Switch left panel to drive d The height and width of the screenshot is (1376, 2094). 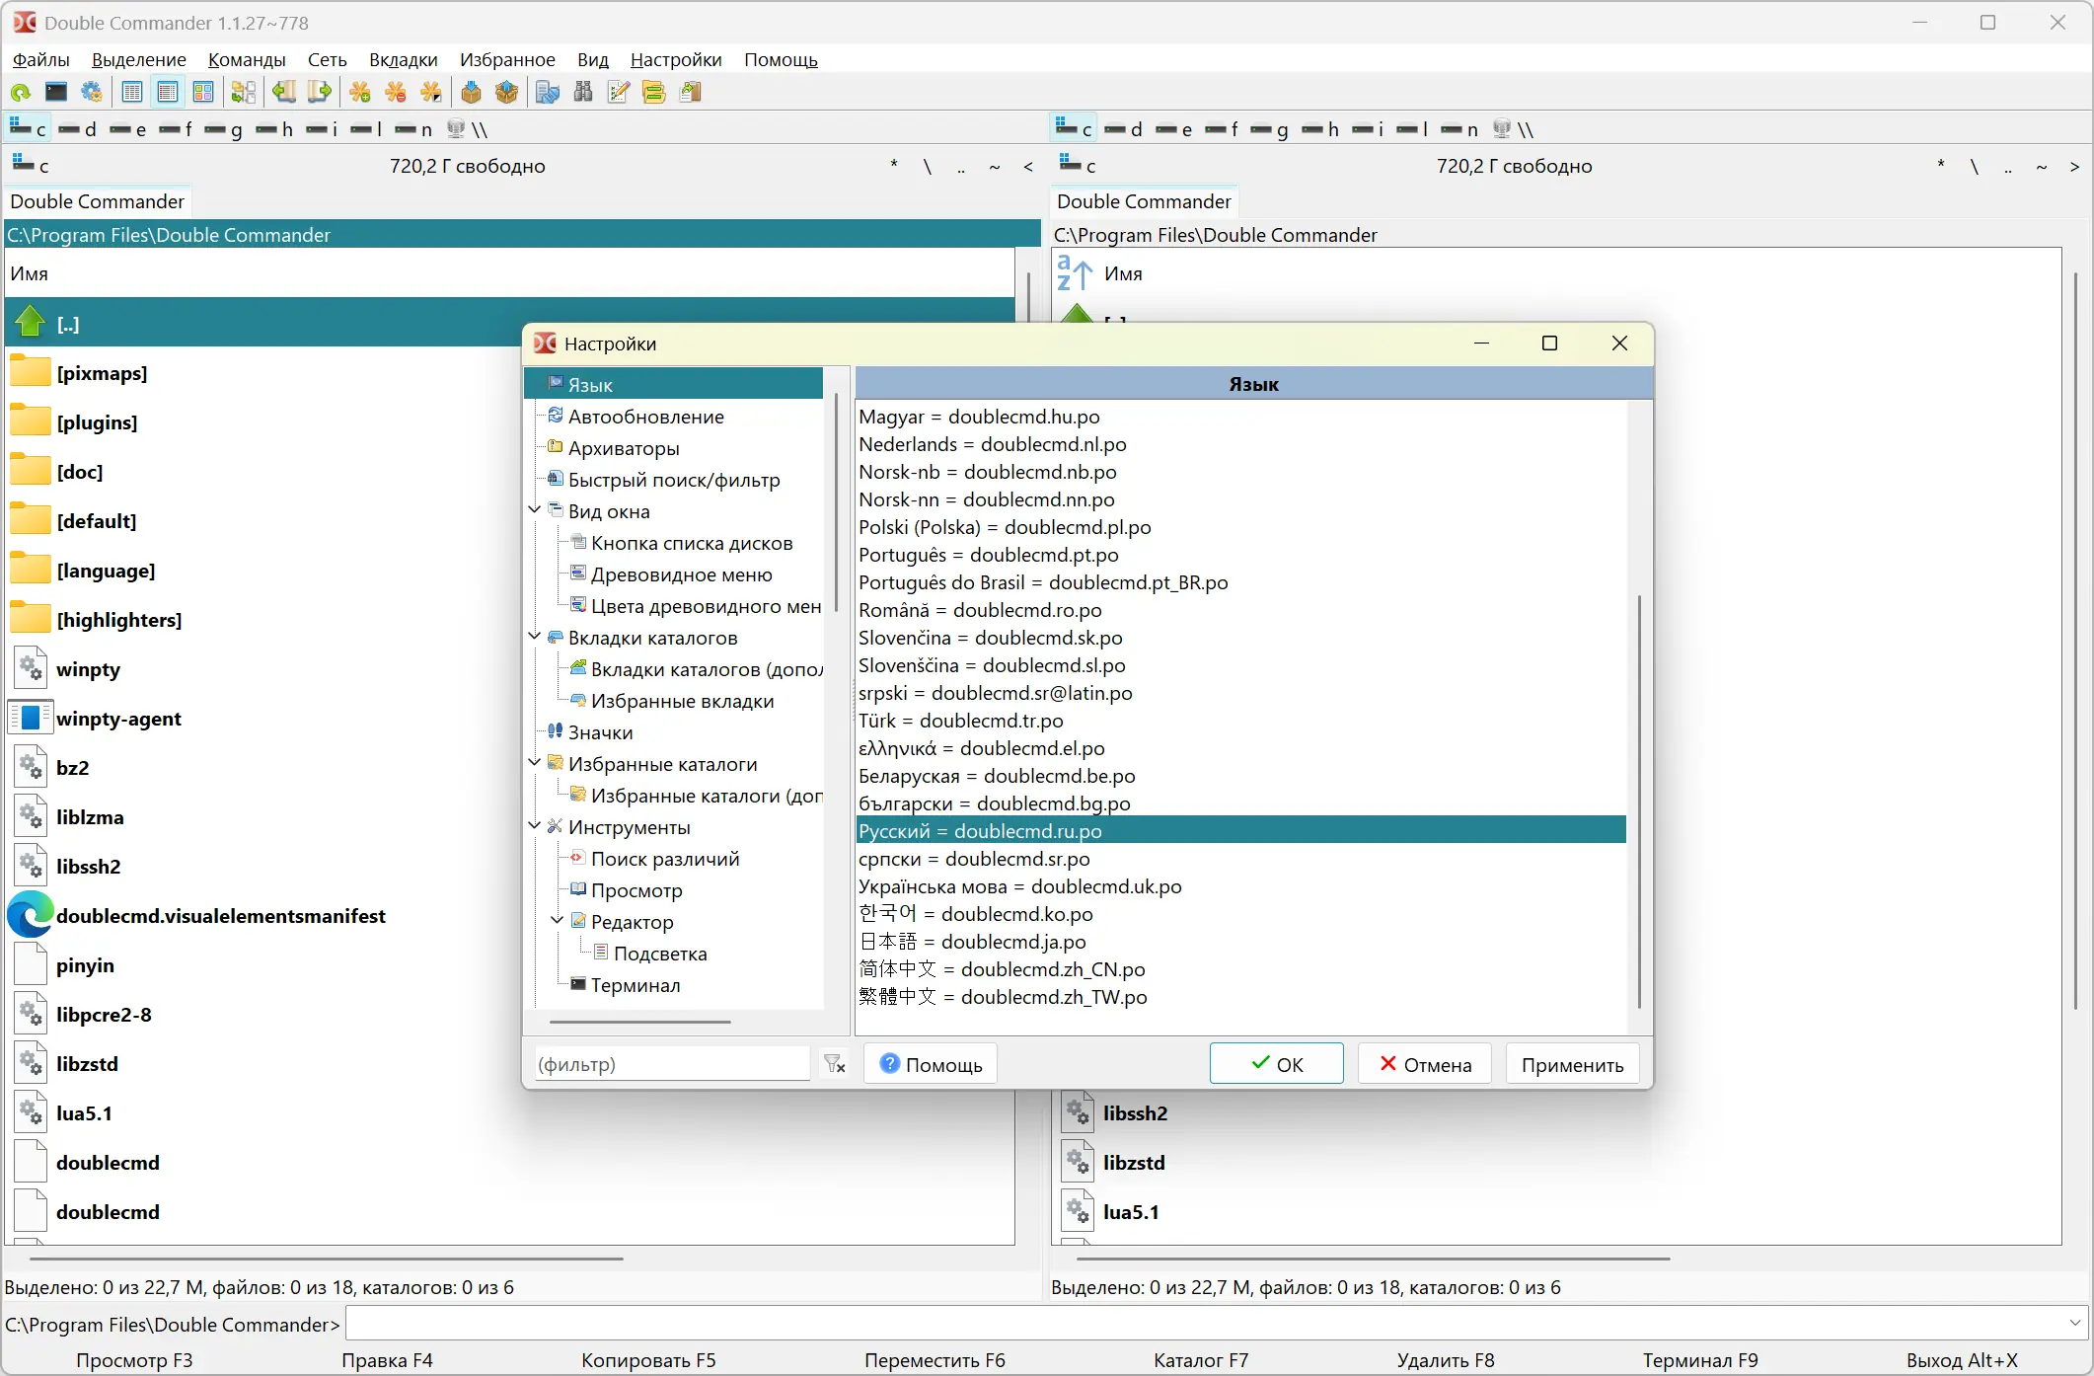(77, 129)
